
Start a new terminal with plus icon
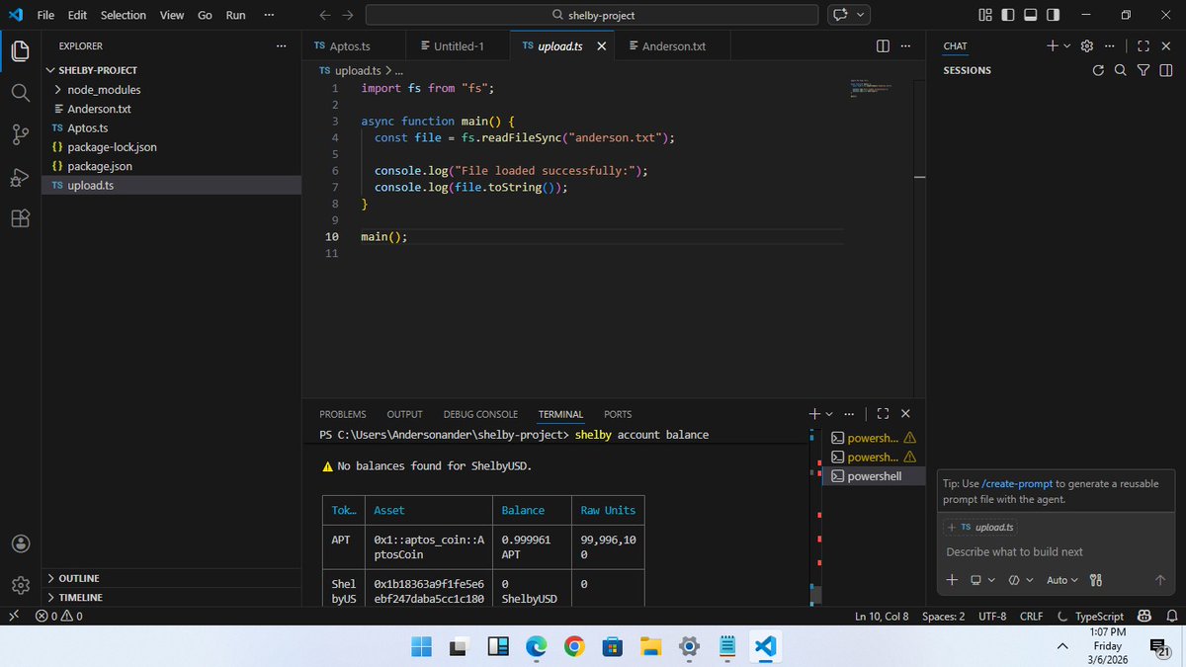(x=814, y=414)
